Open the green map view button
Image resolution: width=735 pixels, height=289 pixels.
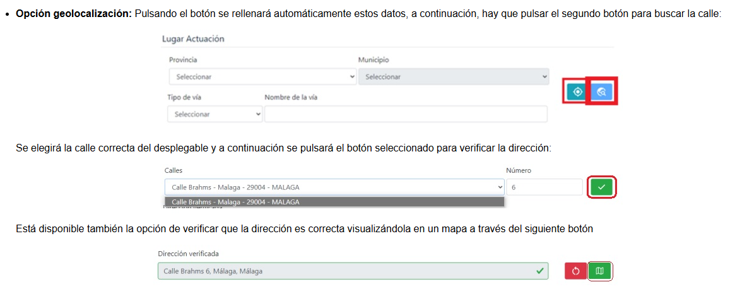tap(599, 271)
